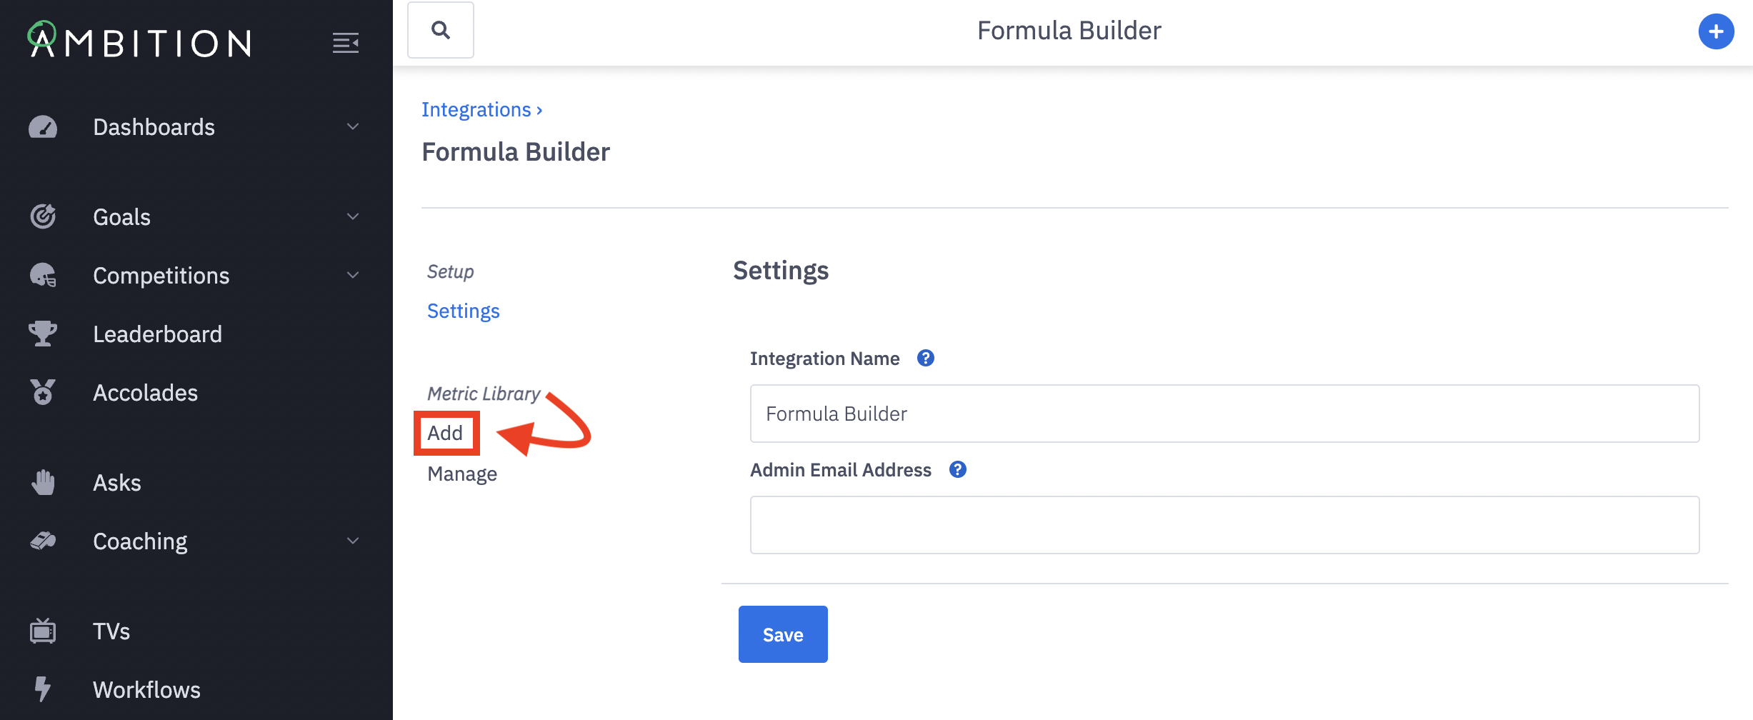Expand the Goals menu chevron
The image size is (1753, 720).
pos(353,216)
